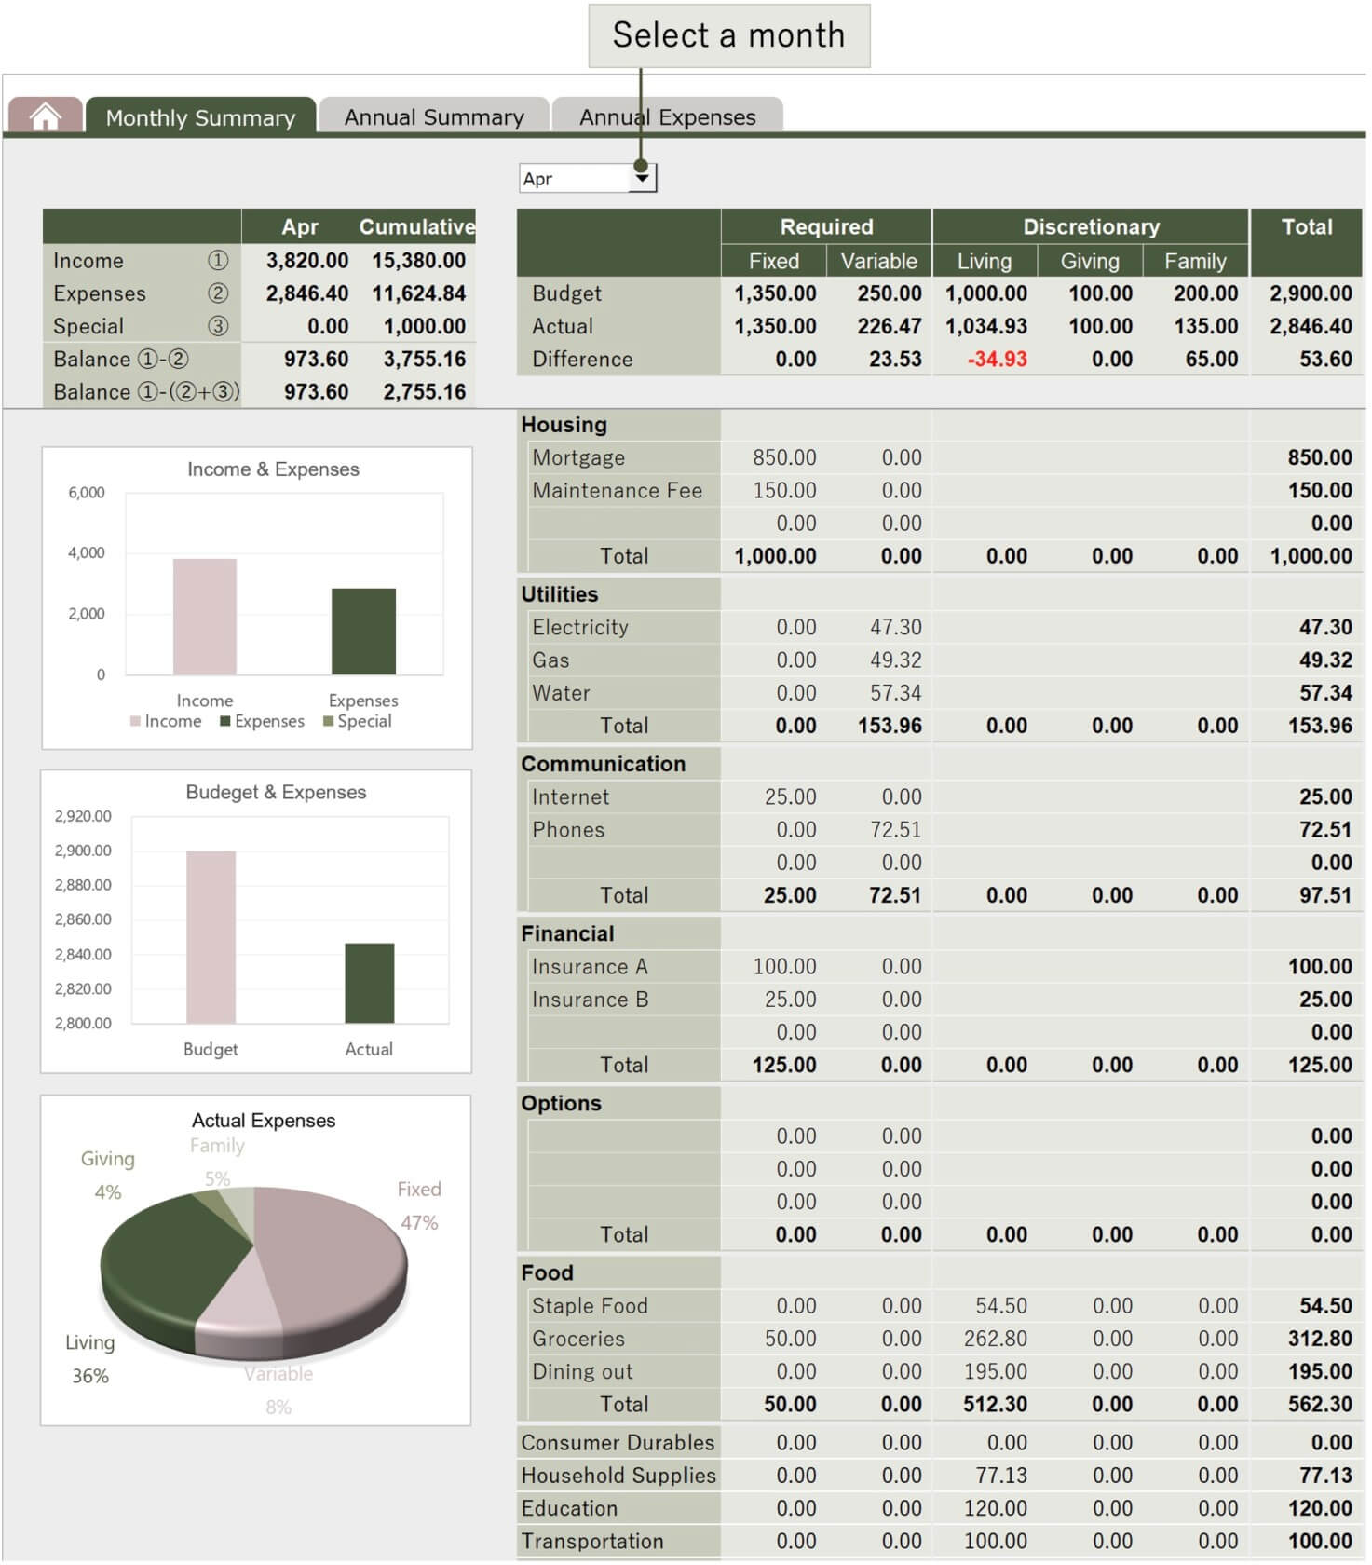The height and width of the screenshot is (1565, 1372).
Task: Click the Financial category heading
Action: coord(567,933)
